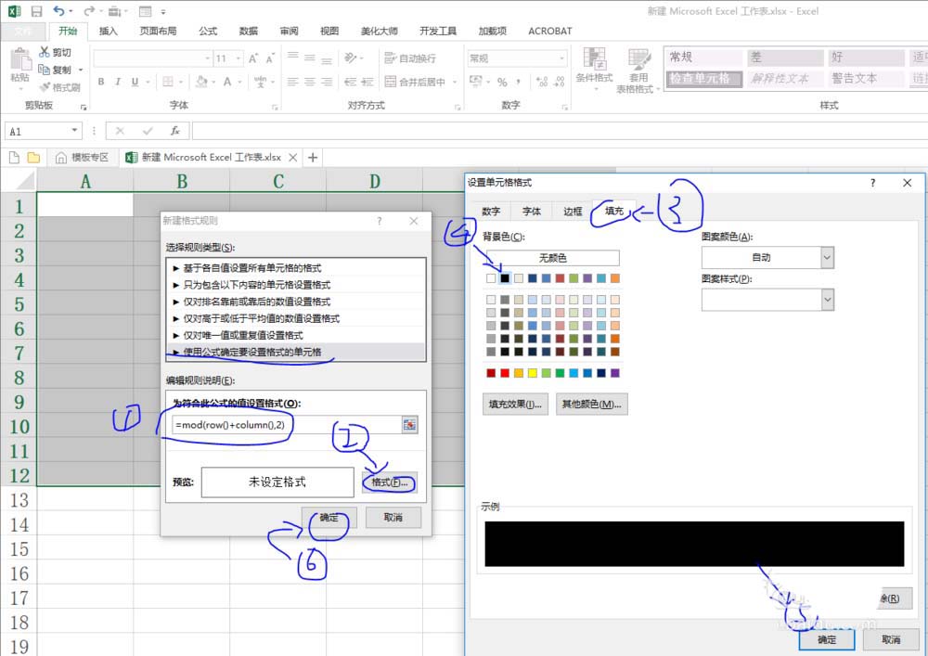
Task: Click the Conditional Formatting (条件格式) icon
Action: (594, 61)
